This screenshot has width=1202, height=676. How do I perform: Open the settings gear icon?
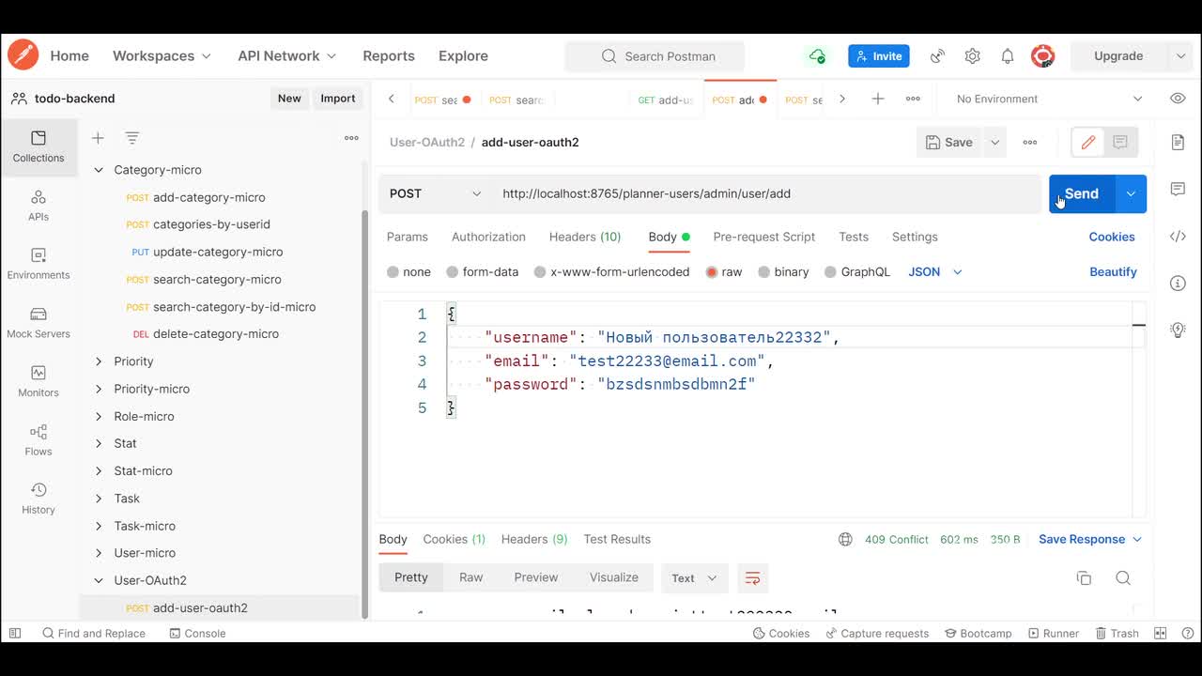[x=972, y=56]
